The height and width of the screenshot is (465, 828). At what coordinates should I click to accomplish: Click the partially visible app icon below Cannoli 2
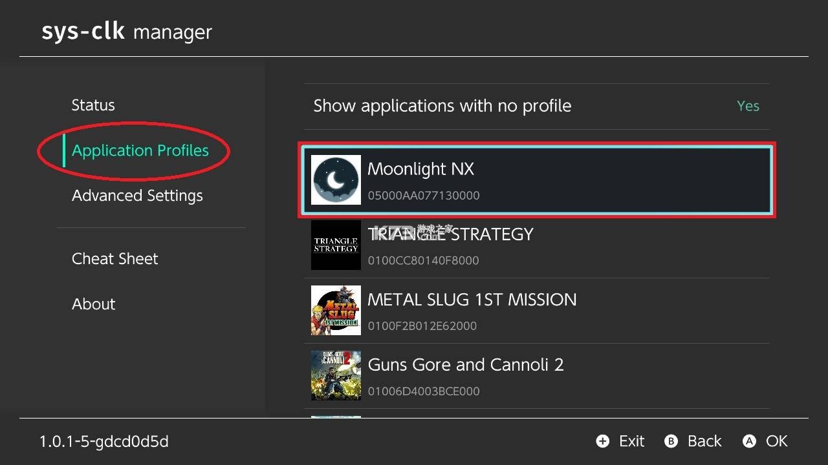pos(335,418)
